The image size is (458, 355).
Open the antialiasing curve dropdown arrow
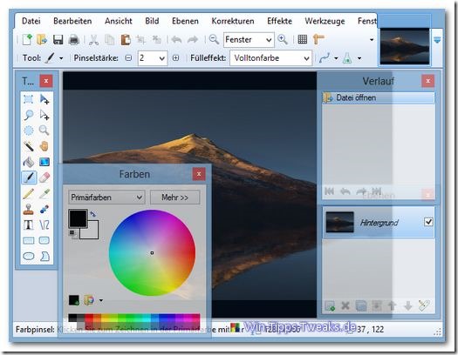pos(336,58)
